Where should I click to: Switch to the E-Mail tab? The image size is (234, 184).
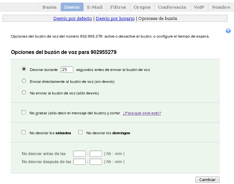(x=95, y=7)
